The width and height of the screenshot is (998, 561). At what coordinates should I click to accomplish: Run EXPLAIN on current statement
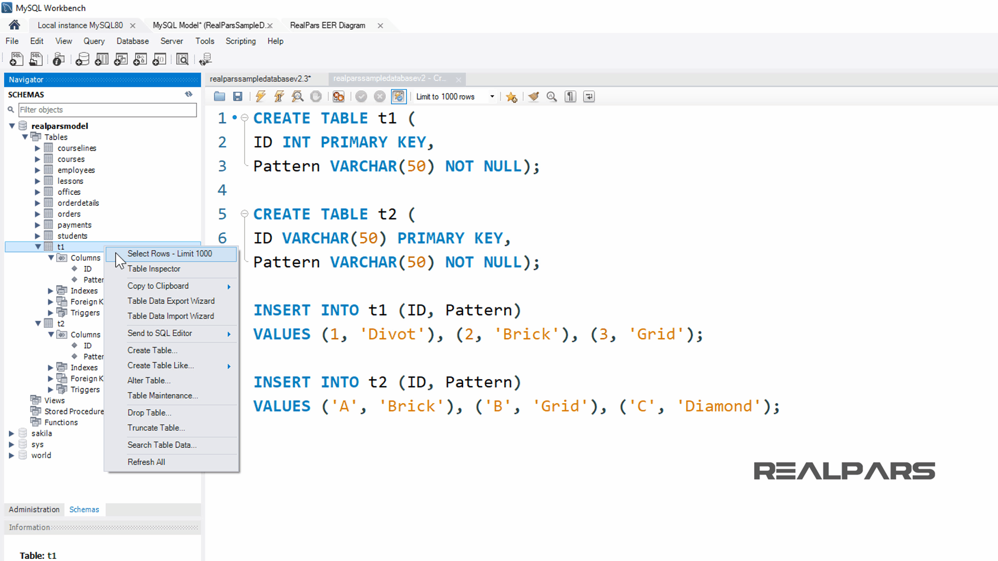[297, 97]
